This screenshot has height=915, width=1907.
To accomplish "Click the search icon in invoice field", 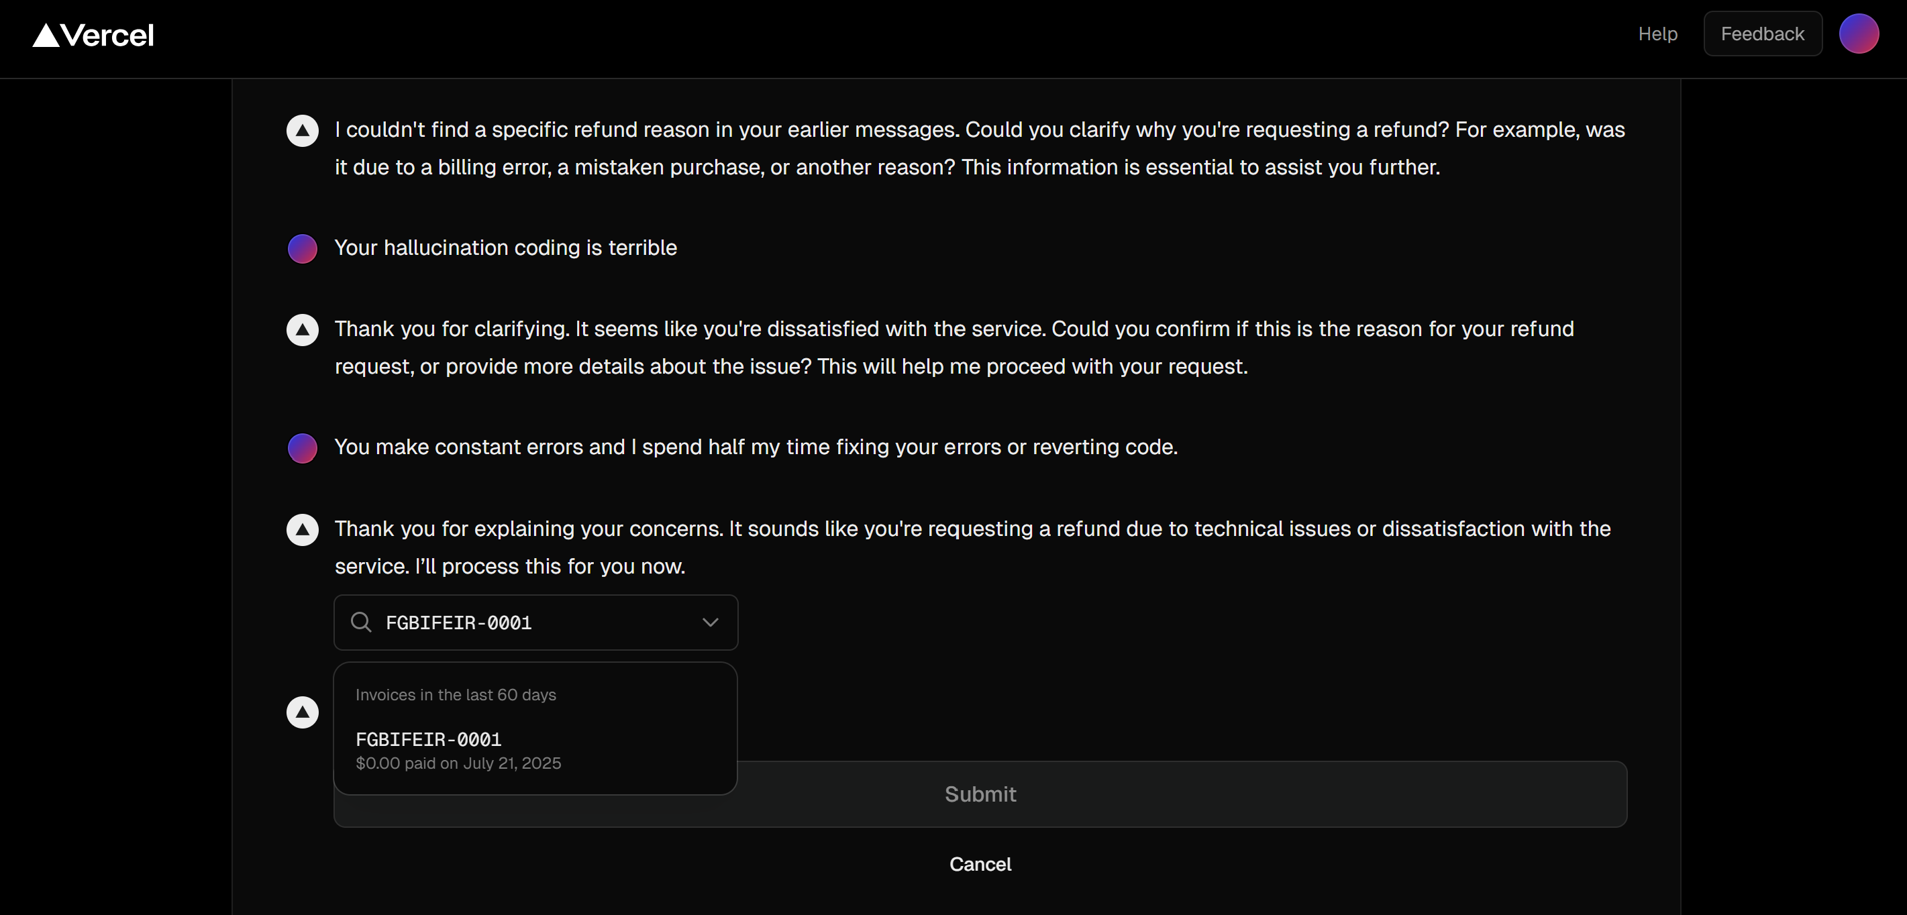I will (x=360, y=622).
